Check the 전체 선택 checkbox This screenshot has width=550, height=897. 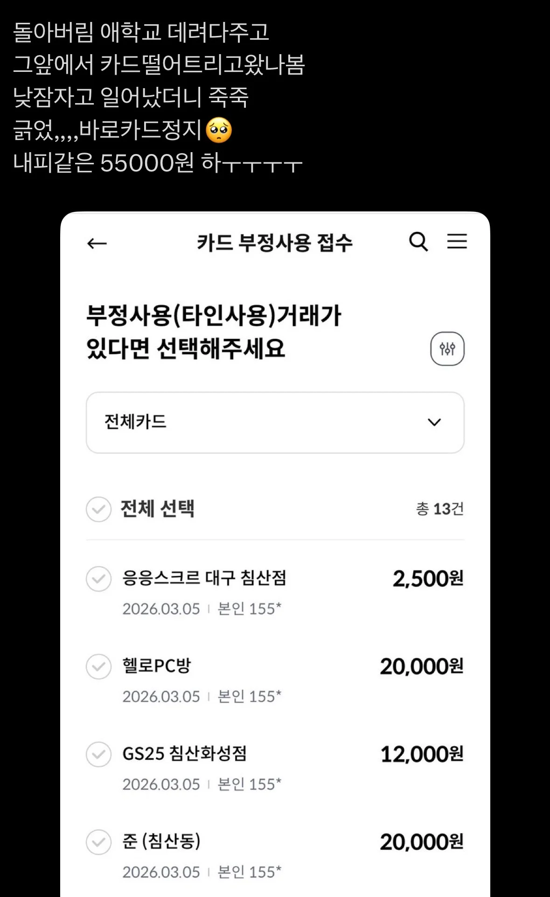(x=98, y=509)
